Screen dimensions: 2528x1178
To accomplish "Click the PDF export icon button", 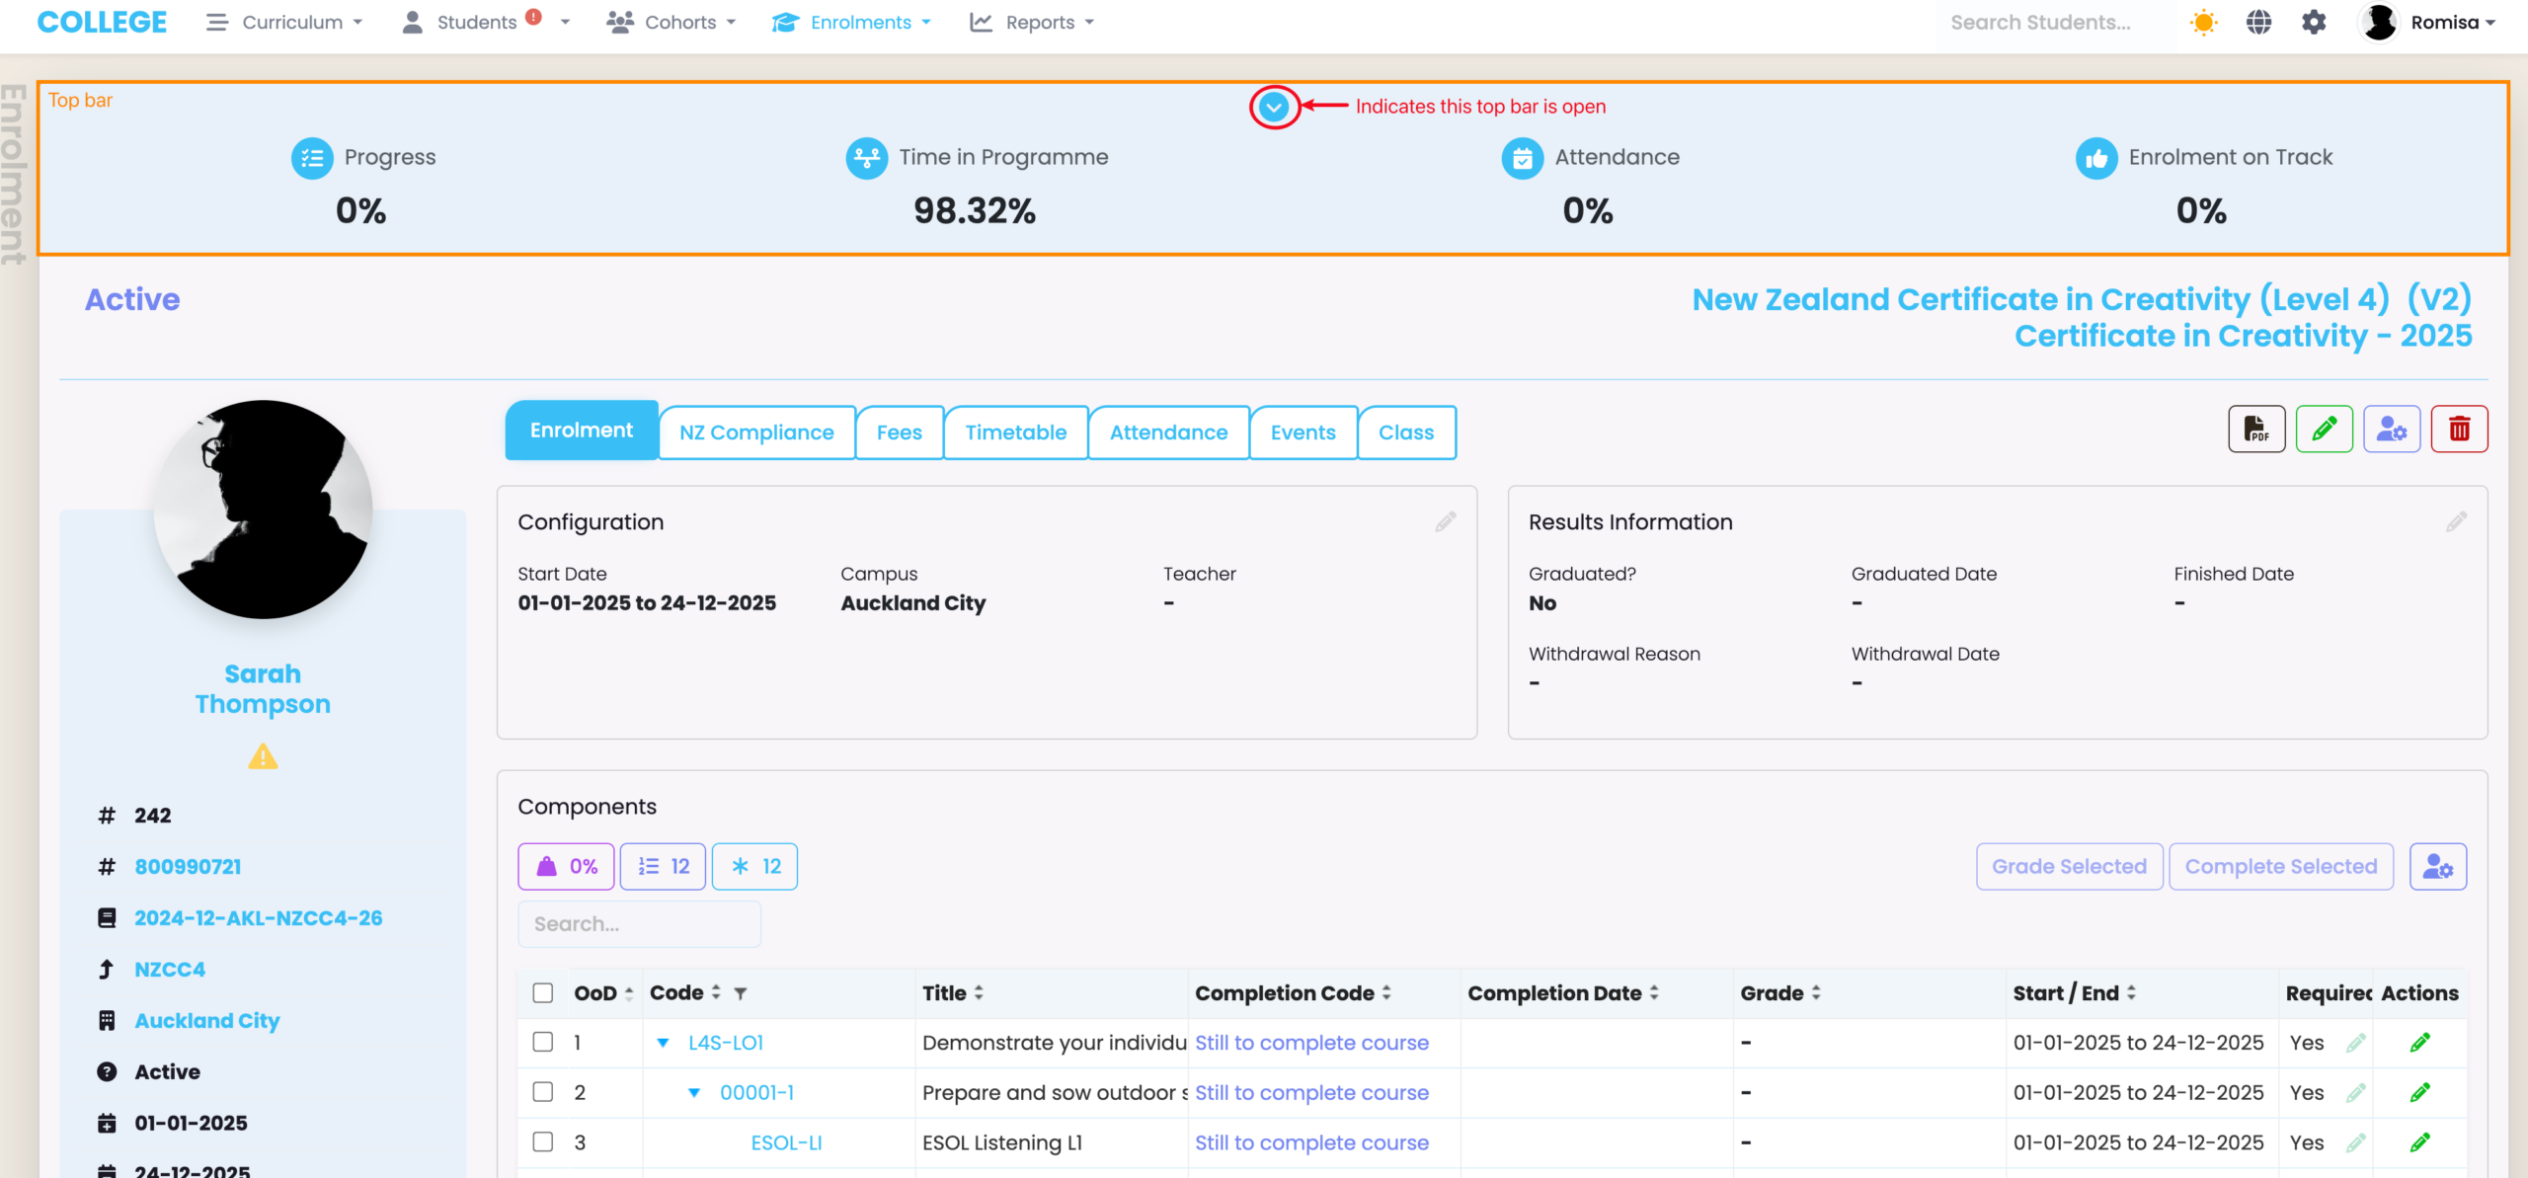I will tap(2256, 430).
